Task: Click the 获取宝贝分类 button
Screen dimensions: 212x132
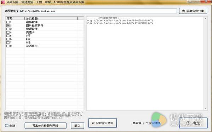Action: point(193,11)
